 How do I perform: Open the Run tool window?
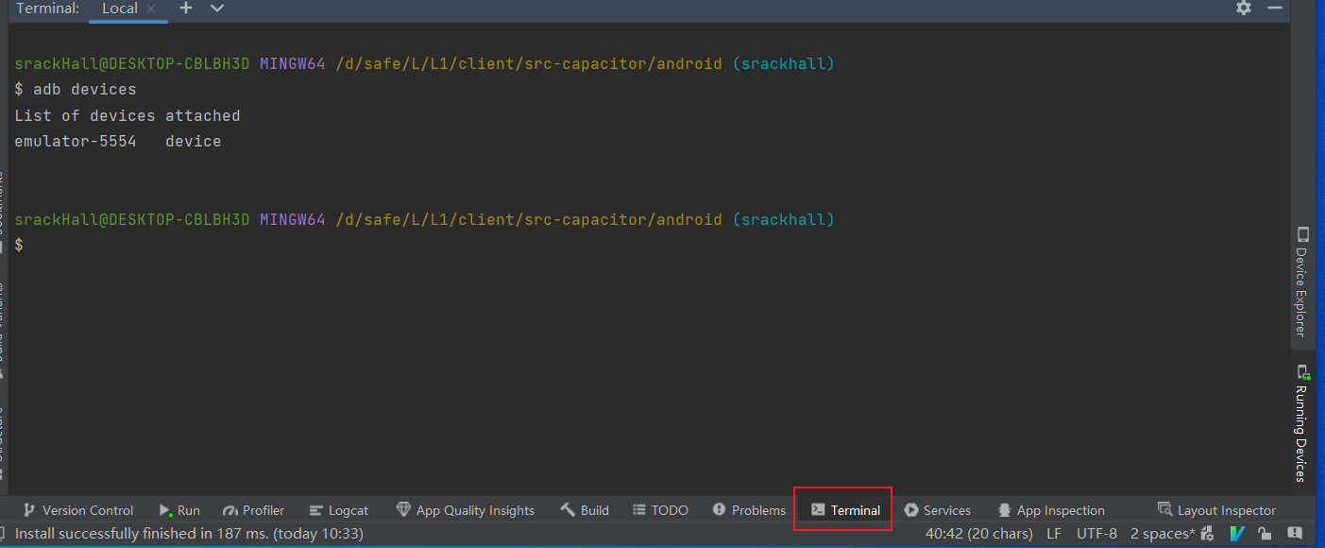tap(179, 510)
